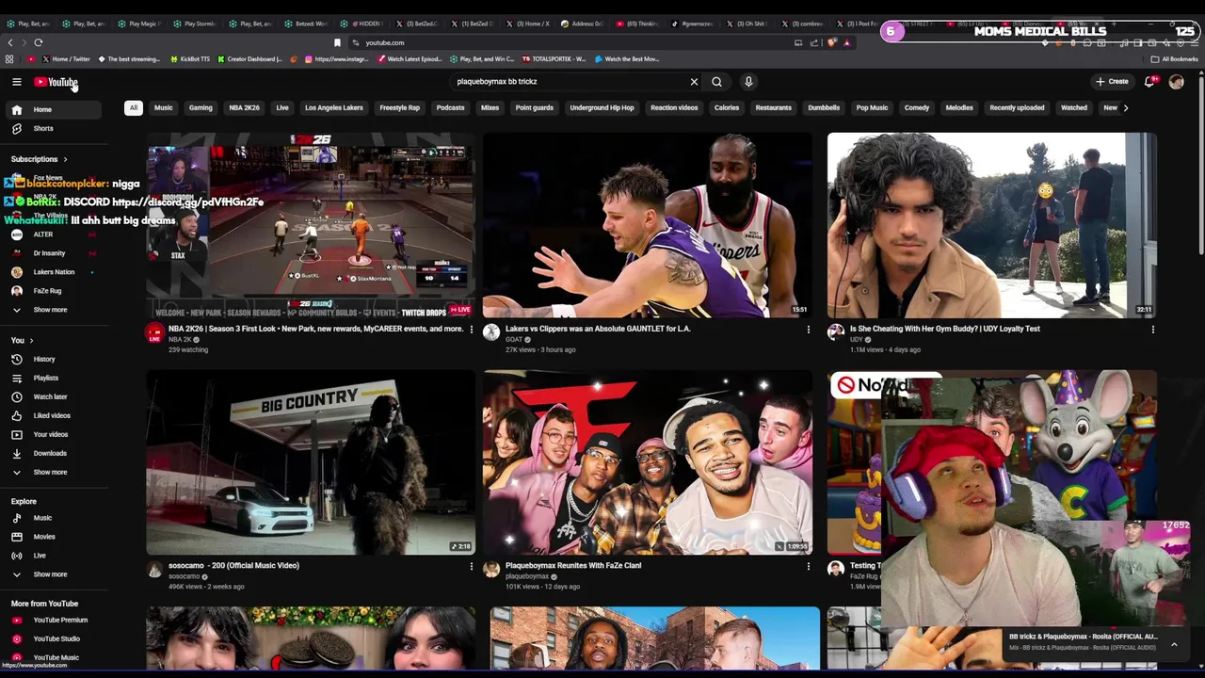Viewport: 1205px width, 678px height.
Task: Open Kick Bot TTS bookmark
Action: (x=189, y=59)
